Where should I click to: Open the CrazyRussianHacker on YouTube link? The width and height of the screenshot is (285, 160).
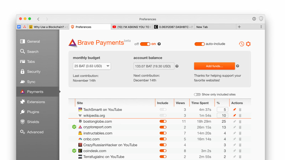(110, 145)
